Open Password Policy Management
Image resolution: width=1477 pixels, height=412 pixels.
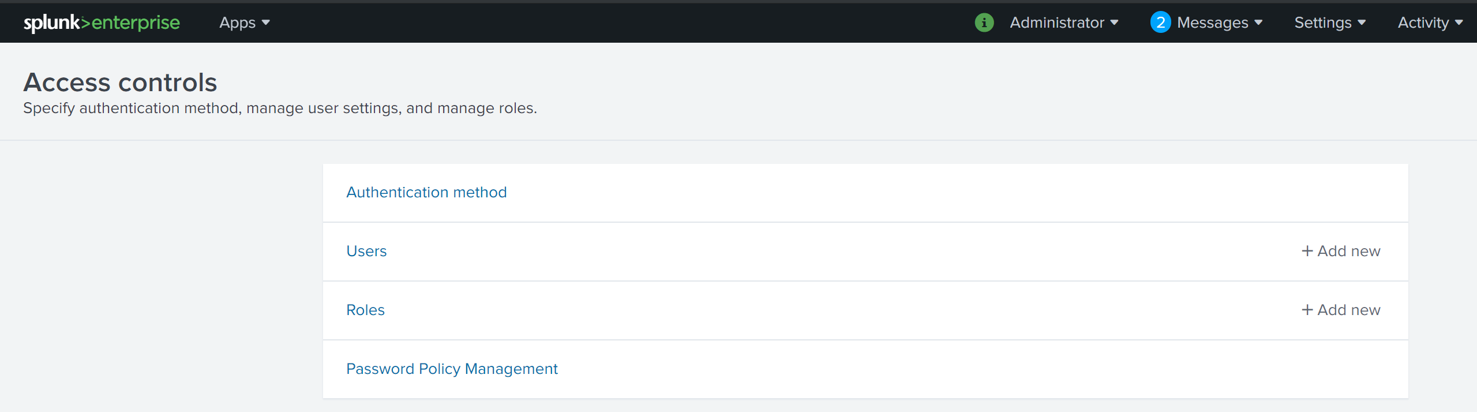[x=452, y=369]
